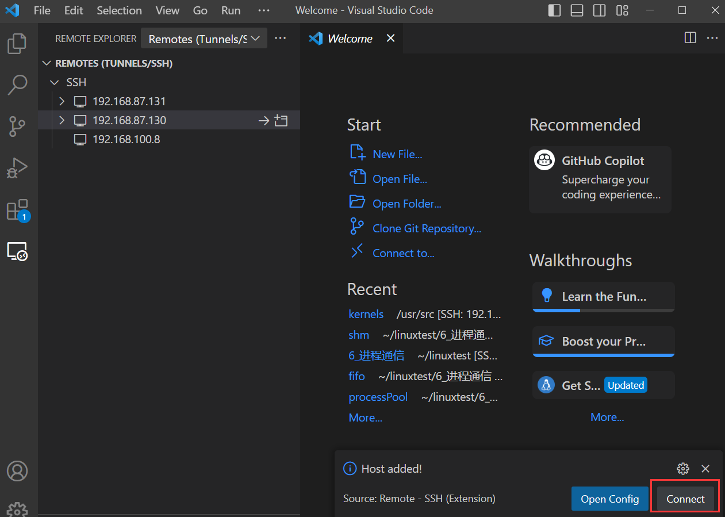This screenshot has width=725, height=517.
Task: Click the Open Config button
Action: point(609,499)
